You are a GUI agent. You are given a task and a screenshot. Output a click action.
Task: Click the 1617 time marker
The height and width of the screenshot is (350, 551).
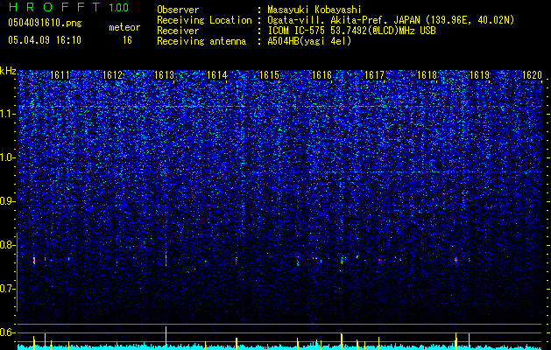(x=374, y=75)
